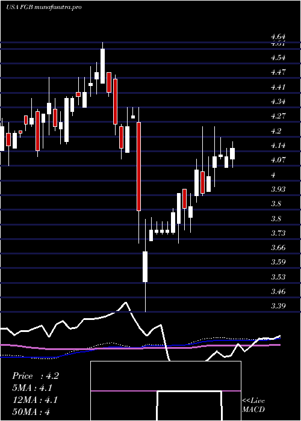The height and width of the screenshot is (421, 301).
Task: Select the 3.46 price level label
Action: [278, 291]
